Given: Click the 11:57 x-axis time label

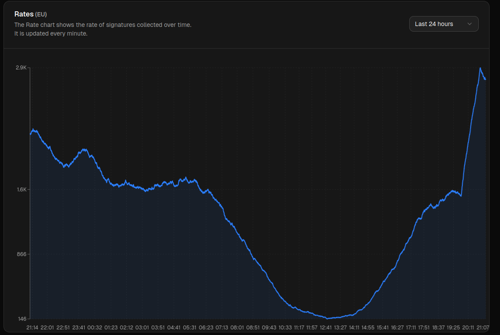Looking at the screenshot, I should coord(312,327).
